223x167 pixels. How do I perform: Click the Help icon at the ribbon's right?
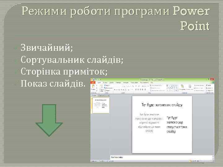(213, 83)
